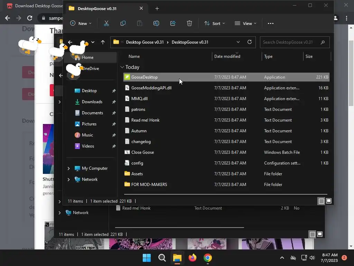Click into Search DesktopGoose v0.31 field
Screen dimensions: 354x266
(x=295, y=42)
